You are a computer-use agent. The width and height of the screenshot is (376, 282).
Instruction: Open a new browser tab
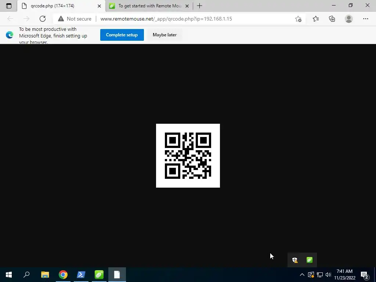[x=199, y=6]
